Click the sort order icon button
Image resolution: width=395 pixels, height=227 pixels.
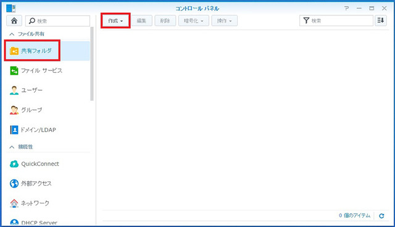pos(381,20)
